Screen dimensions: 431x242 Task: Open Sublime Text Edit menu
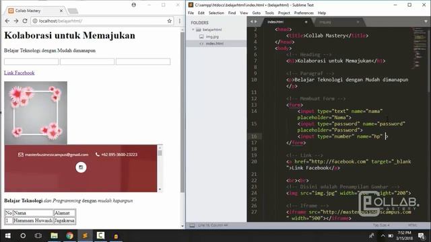[x=201, y=13]
